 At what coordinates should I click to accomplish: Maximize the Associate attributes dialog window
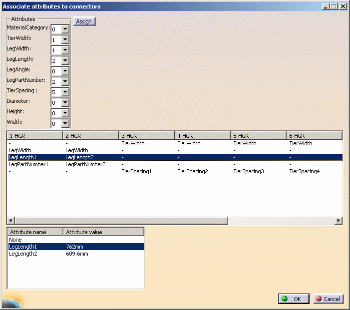[334, 6]
